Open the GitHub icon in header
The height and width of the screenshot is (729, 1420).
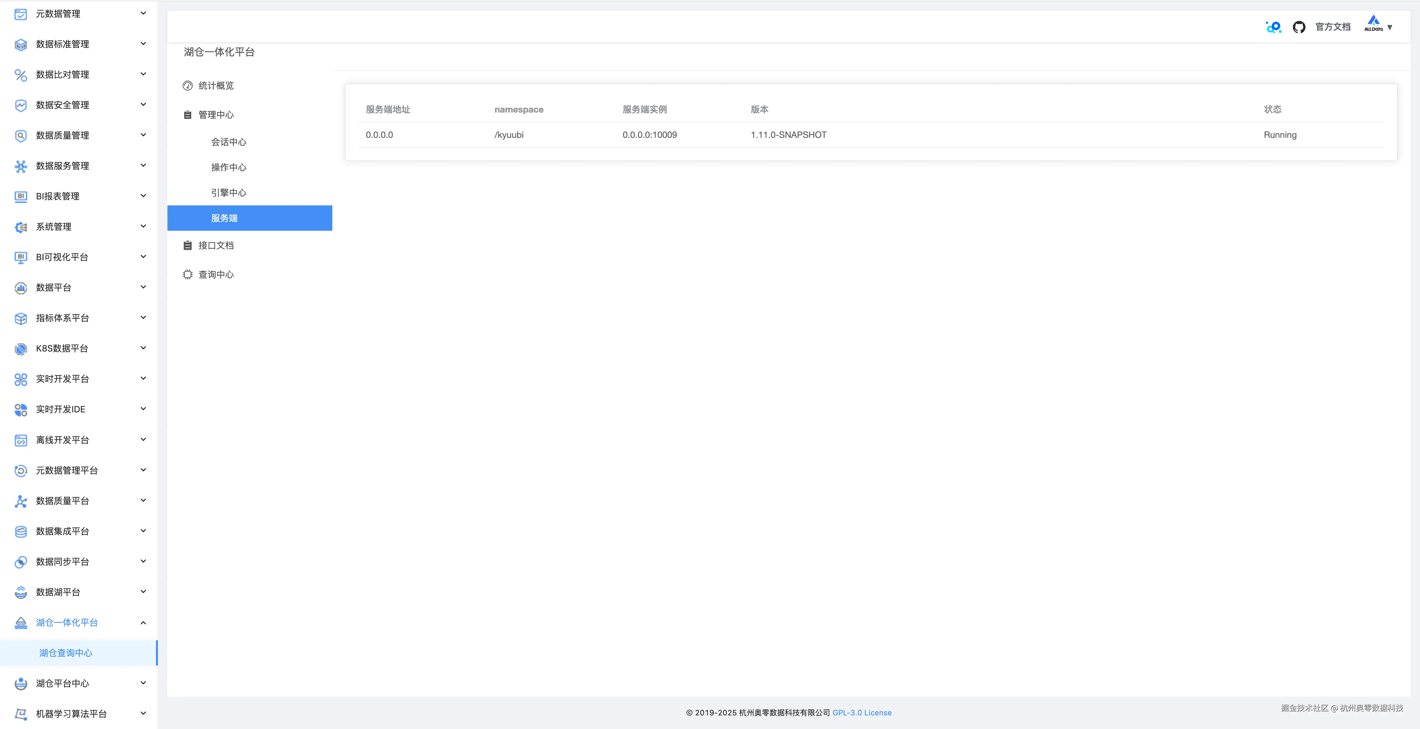pos(1299,27)
